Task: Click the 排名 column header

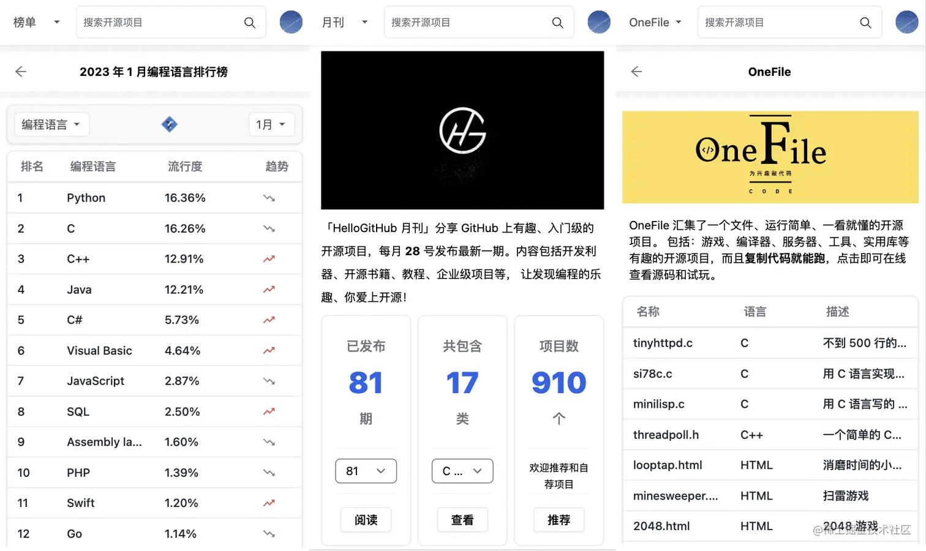Action: click(32, 167)
